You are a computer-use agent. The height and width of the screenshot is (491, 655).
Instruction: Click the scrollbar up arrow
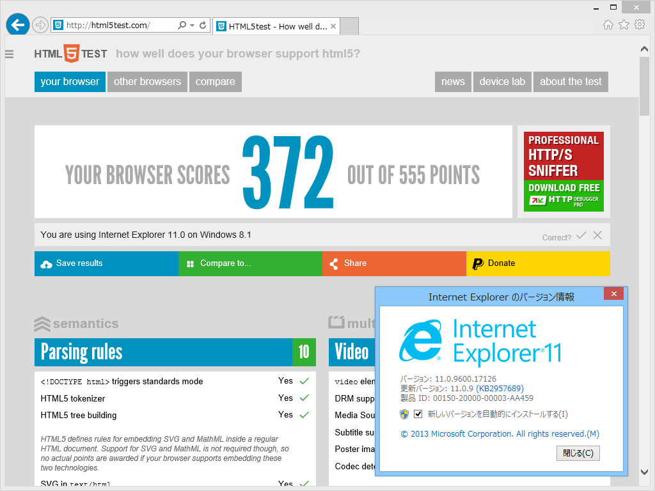tap(644, 49)
